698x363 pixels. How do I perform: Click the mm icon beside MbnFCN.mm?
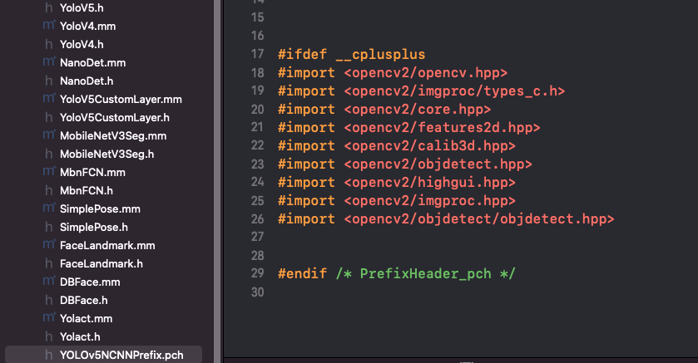(x=49, y=171)
